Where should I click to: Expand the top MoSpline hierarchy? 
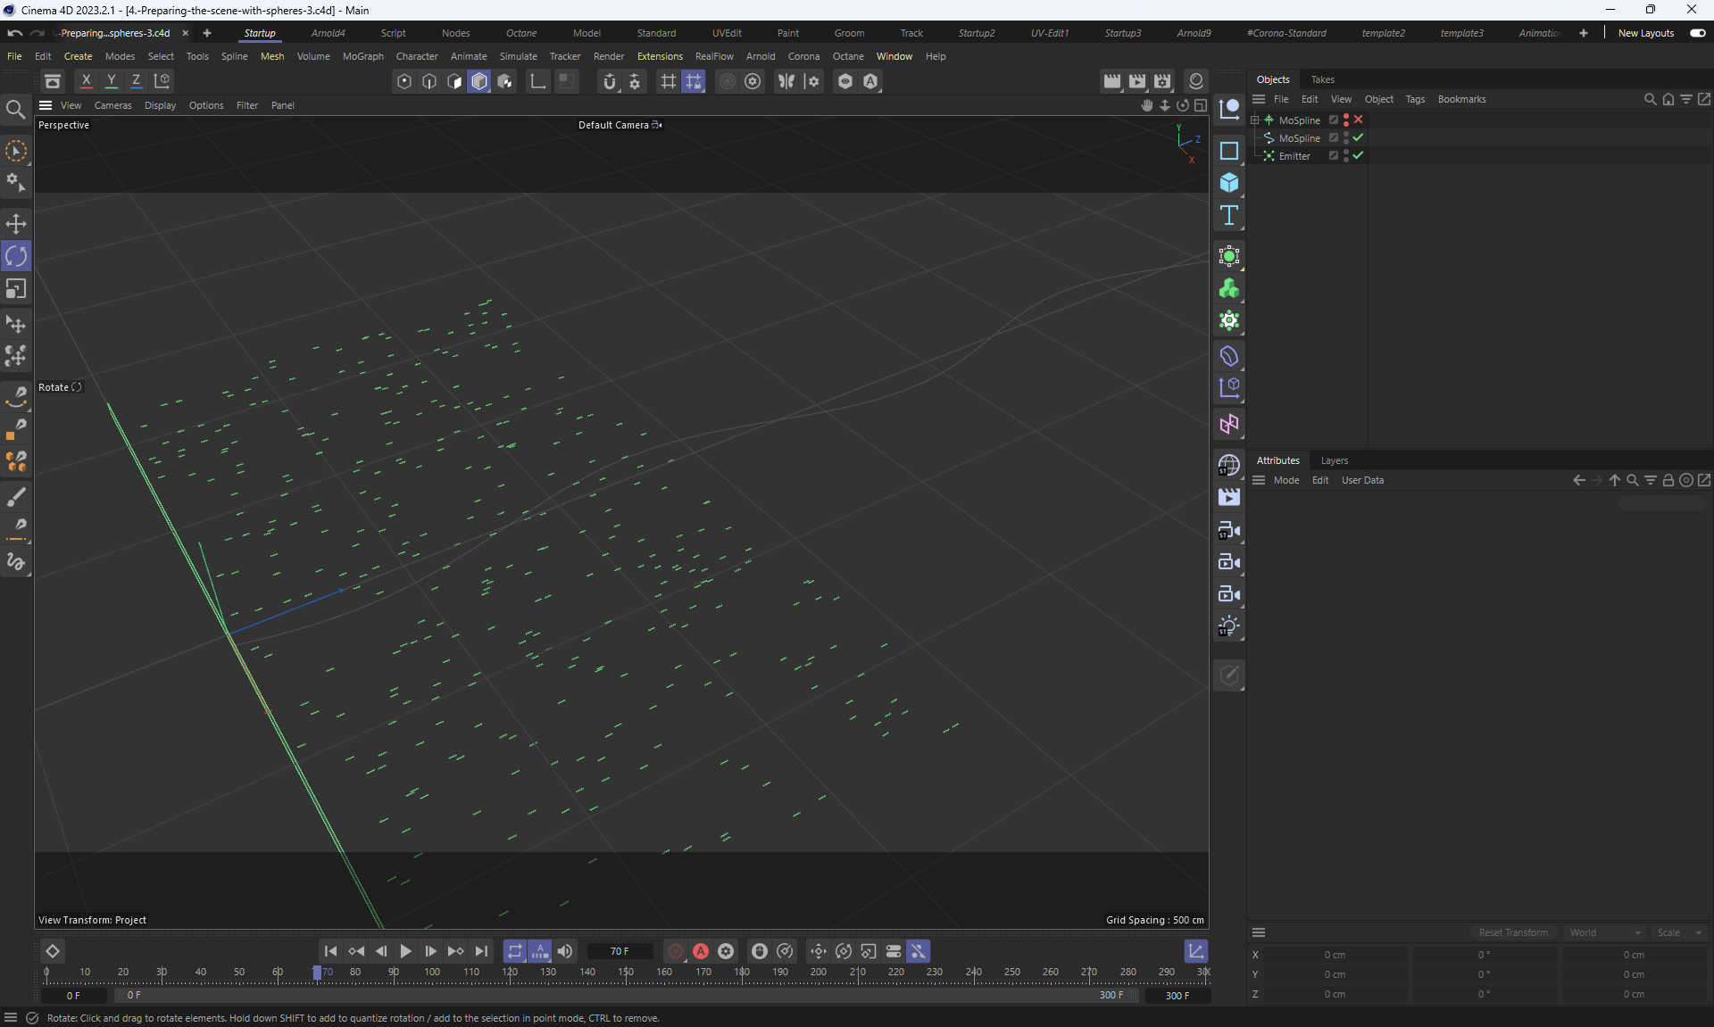point(1254,120)
